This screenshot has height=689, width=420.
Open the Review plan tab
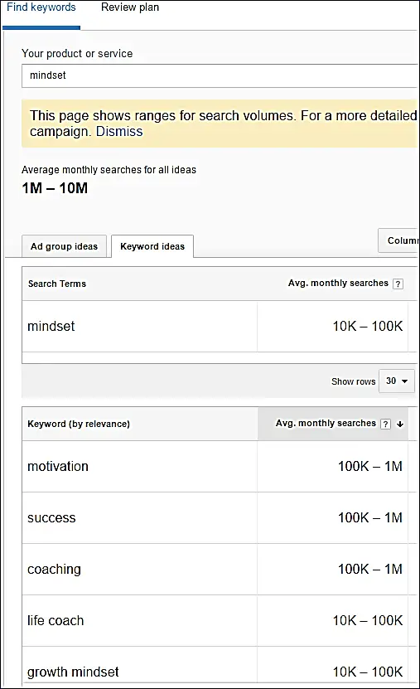click(x=130, y=7)
